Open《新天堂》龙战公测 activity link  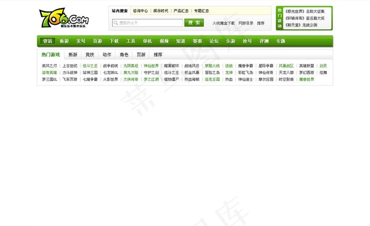tap(301, 25)
